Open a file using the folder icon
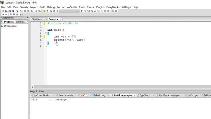 coord(6,11)
